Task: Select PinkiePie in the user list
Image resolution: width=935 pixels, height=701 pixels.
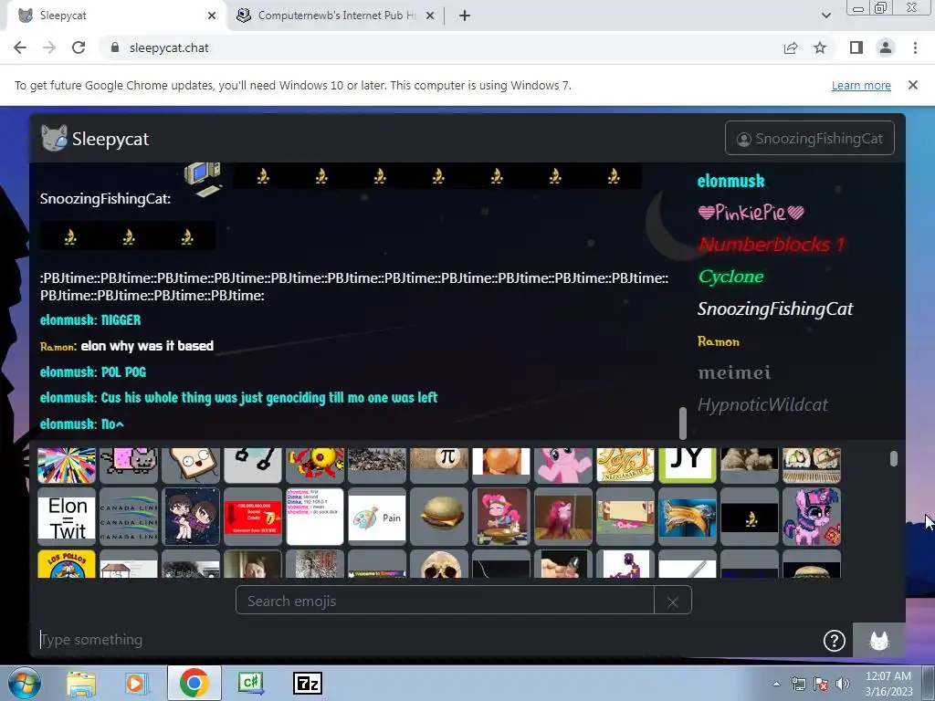Action: click(x=751, y=212)
